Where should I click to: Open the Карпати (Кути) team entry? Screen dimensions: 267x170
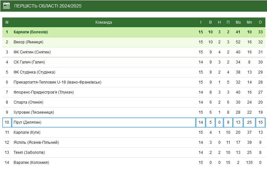click(27, 132)
